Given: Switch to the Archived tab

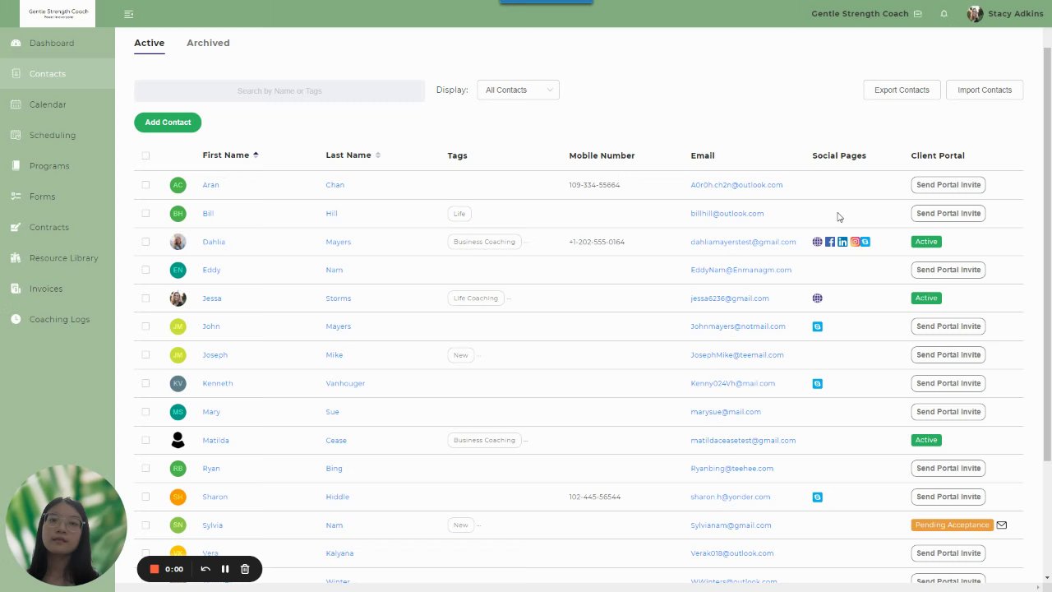Looking at the screenshot, I should [x=208, y=43].
